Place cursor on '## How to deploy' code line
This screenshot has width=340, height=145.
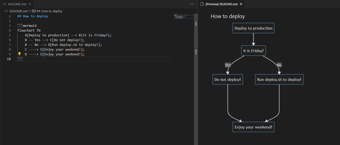click(x=33, y=16)
